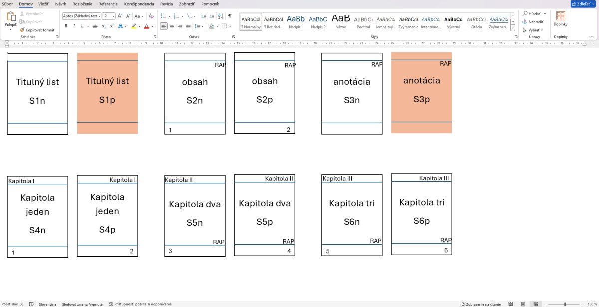Image resolution: width=599 pixels, height=307 pixels.
Task: Click Hľadať search button
Action: (534, 14)
